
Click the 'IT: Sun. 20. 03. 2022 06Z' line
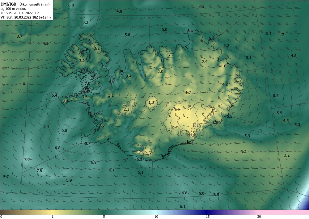click(x=20, y=13)
